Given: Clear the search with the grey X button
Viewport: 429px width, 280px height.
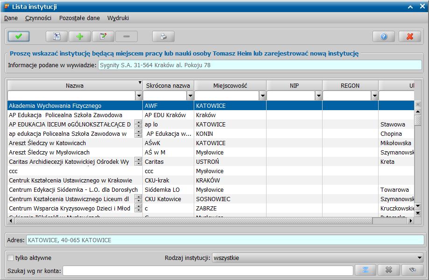Looking at the screenshot, I should tap(388, 270).
